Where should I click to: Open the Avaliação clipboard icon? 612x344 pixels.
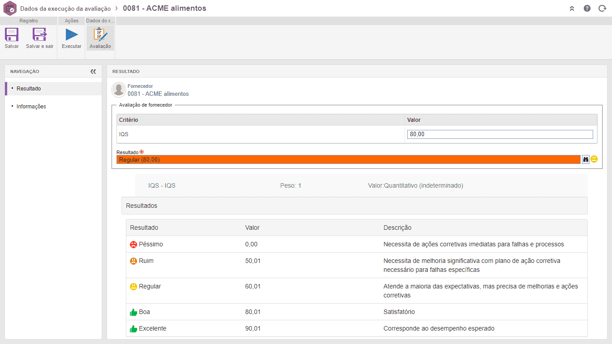100,35
